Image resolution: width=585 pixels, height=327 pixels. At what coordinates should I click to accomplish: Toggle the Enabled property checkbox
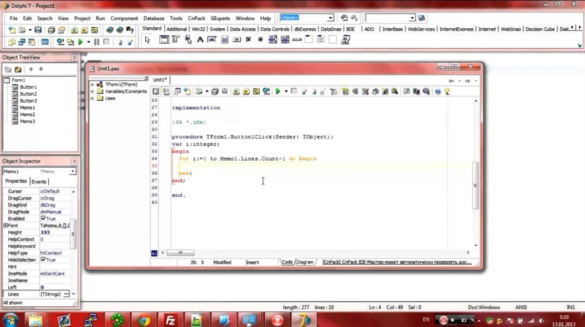43,218
